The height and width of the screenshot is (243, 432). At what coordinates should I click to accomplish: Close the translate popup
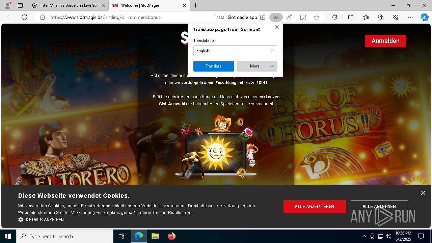click(277, 27)
